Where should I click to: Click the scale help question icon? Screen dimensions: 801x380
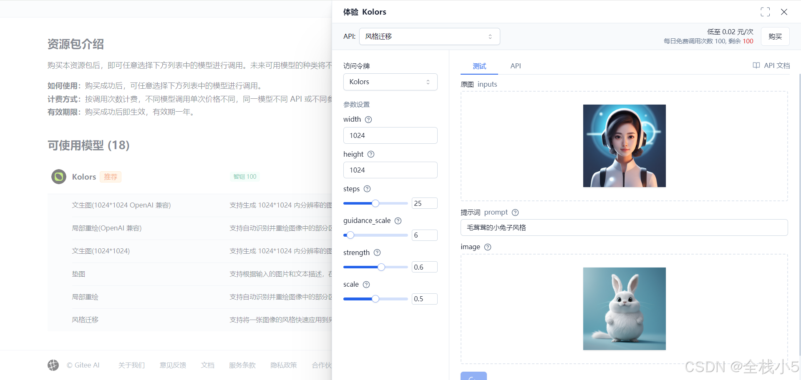pyautogui.click(x=366, y=285)
